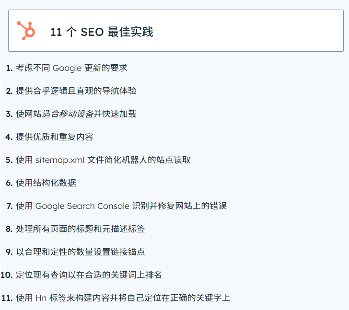Click the "使用结构化数据" link
Screen dimensions: 349x310
point(46,183)
